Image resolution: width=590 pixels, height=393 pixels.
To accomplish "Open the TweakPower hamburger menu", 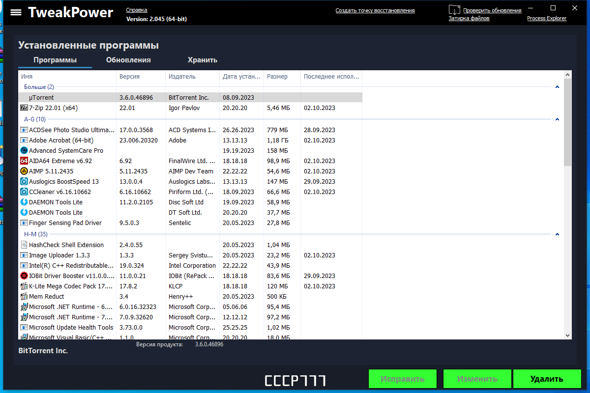I will point(16,12).
